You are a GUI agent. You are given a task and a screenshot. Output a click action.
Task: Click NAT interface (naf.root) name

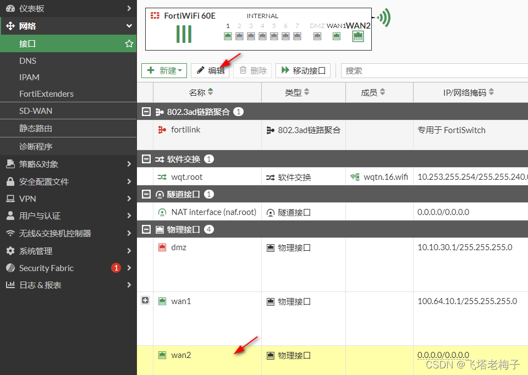point(213,212)
